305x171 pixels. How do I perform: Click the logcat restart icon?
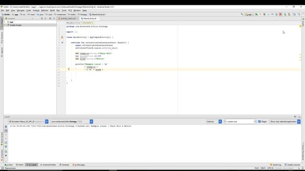point(6,152)
